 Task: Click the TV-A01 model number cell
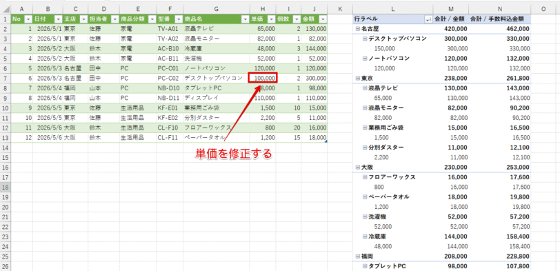click(170, 28)
